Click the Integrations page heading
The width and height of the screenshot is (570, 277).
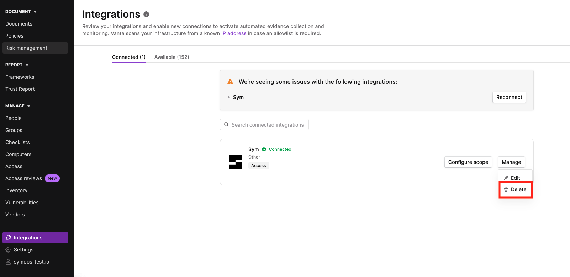[x=111, y=14]
